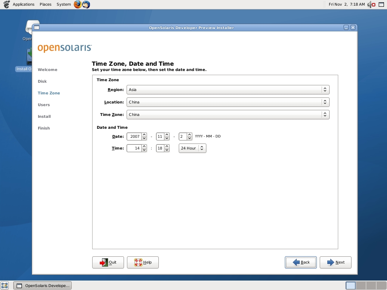Click the Show Desktop icon in taskbar
The width and height of the screenshot is (387, 290).
coord(5,285)
